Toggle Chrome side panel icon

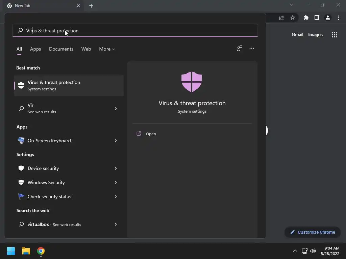(x=317, y=18)
